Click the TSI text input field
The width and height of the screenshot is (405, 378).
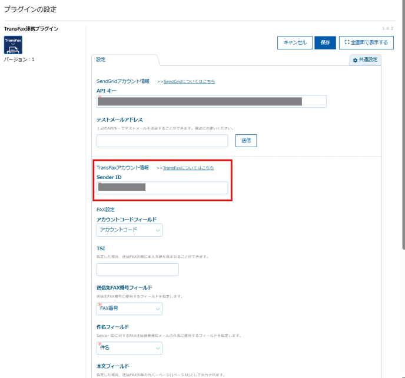click(x=137, y=270)
